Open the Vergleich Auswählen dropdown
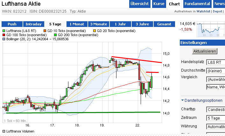Screen dimensions: 225x136 [x=216, y=79]
